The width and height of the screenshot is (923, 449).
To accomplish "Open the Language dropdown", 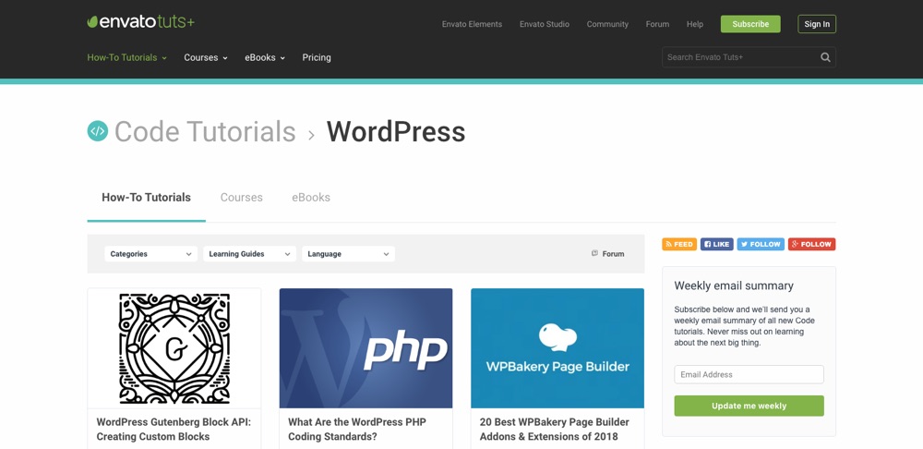I will pyautogui.click(x=349, y=254).
